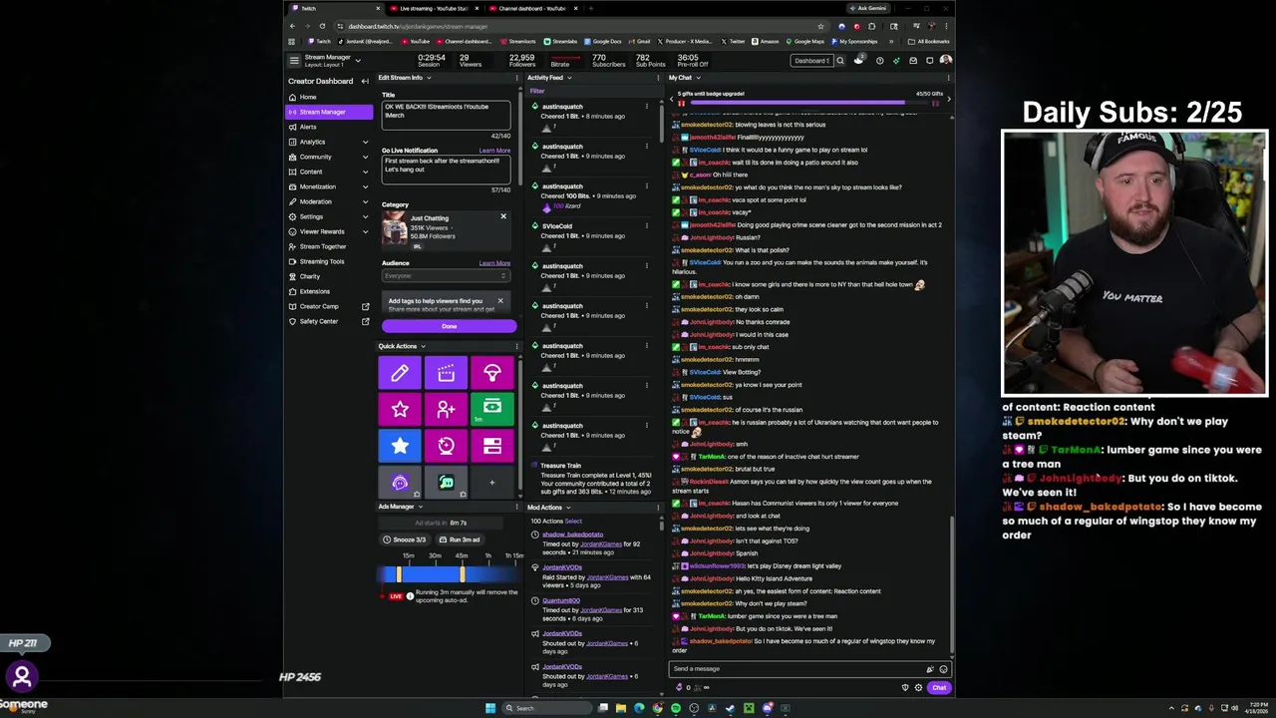Open the dashboard hamburger menu
Image resolution: width=1276 pixels, height=718 pixels.
click(x=294, y=61)
